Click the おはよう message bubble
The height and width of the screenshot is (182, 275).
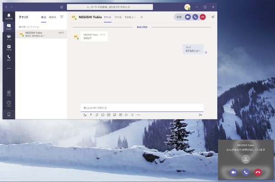[94, 37]
